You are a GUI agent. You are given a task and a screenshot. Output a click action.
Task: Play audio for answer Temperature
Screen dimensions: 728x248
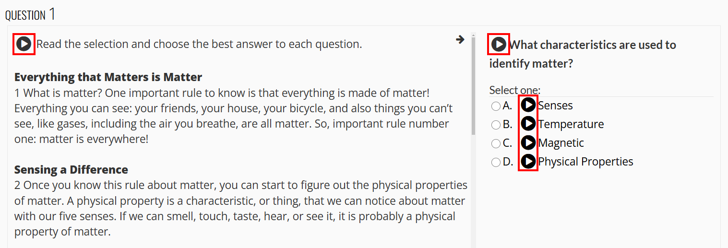pyautogui.click(x=528, y=124)
